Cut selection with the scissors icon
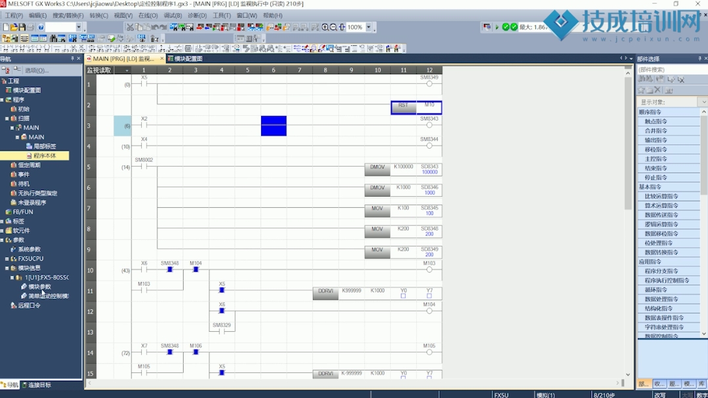The width and height of the screenshot is (708, 398). pos(130,28)
